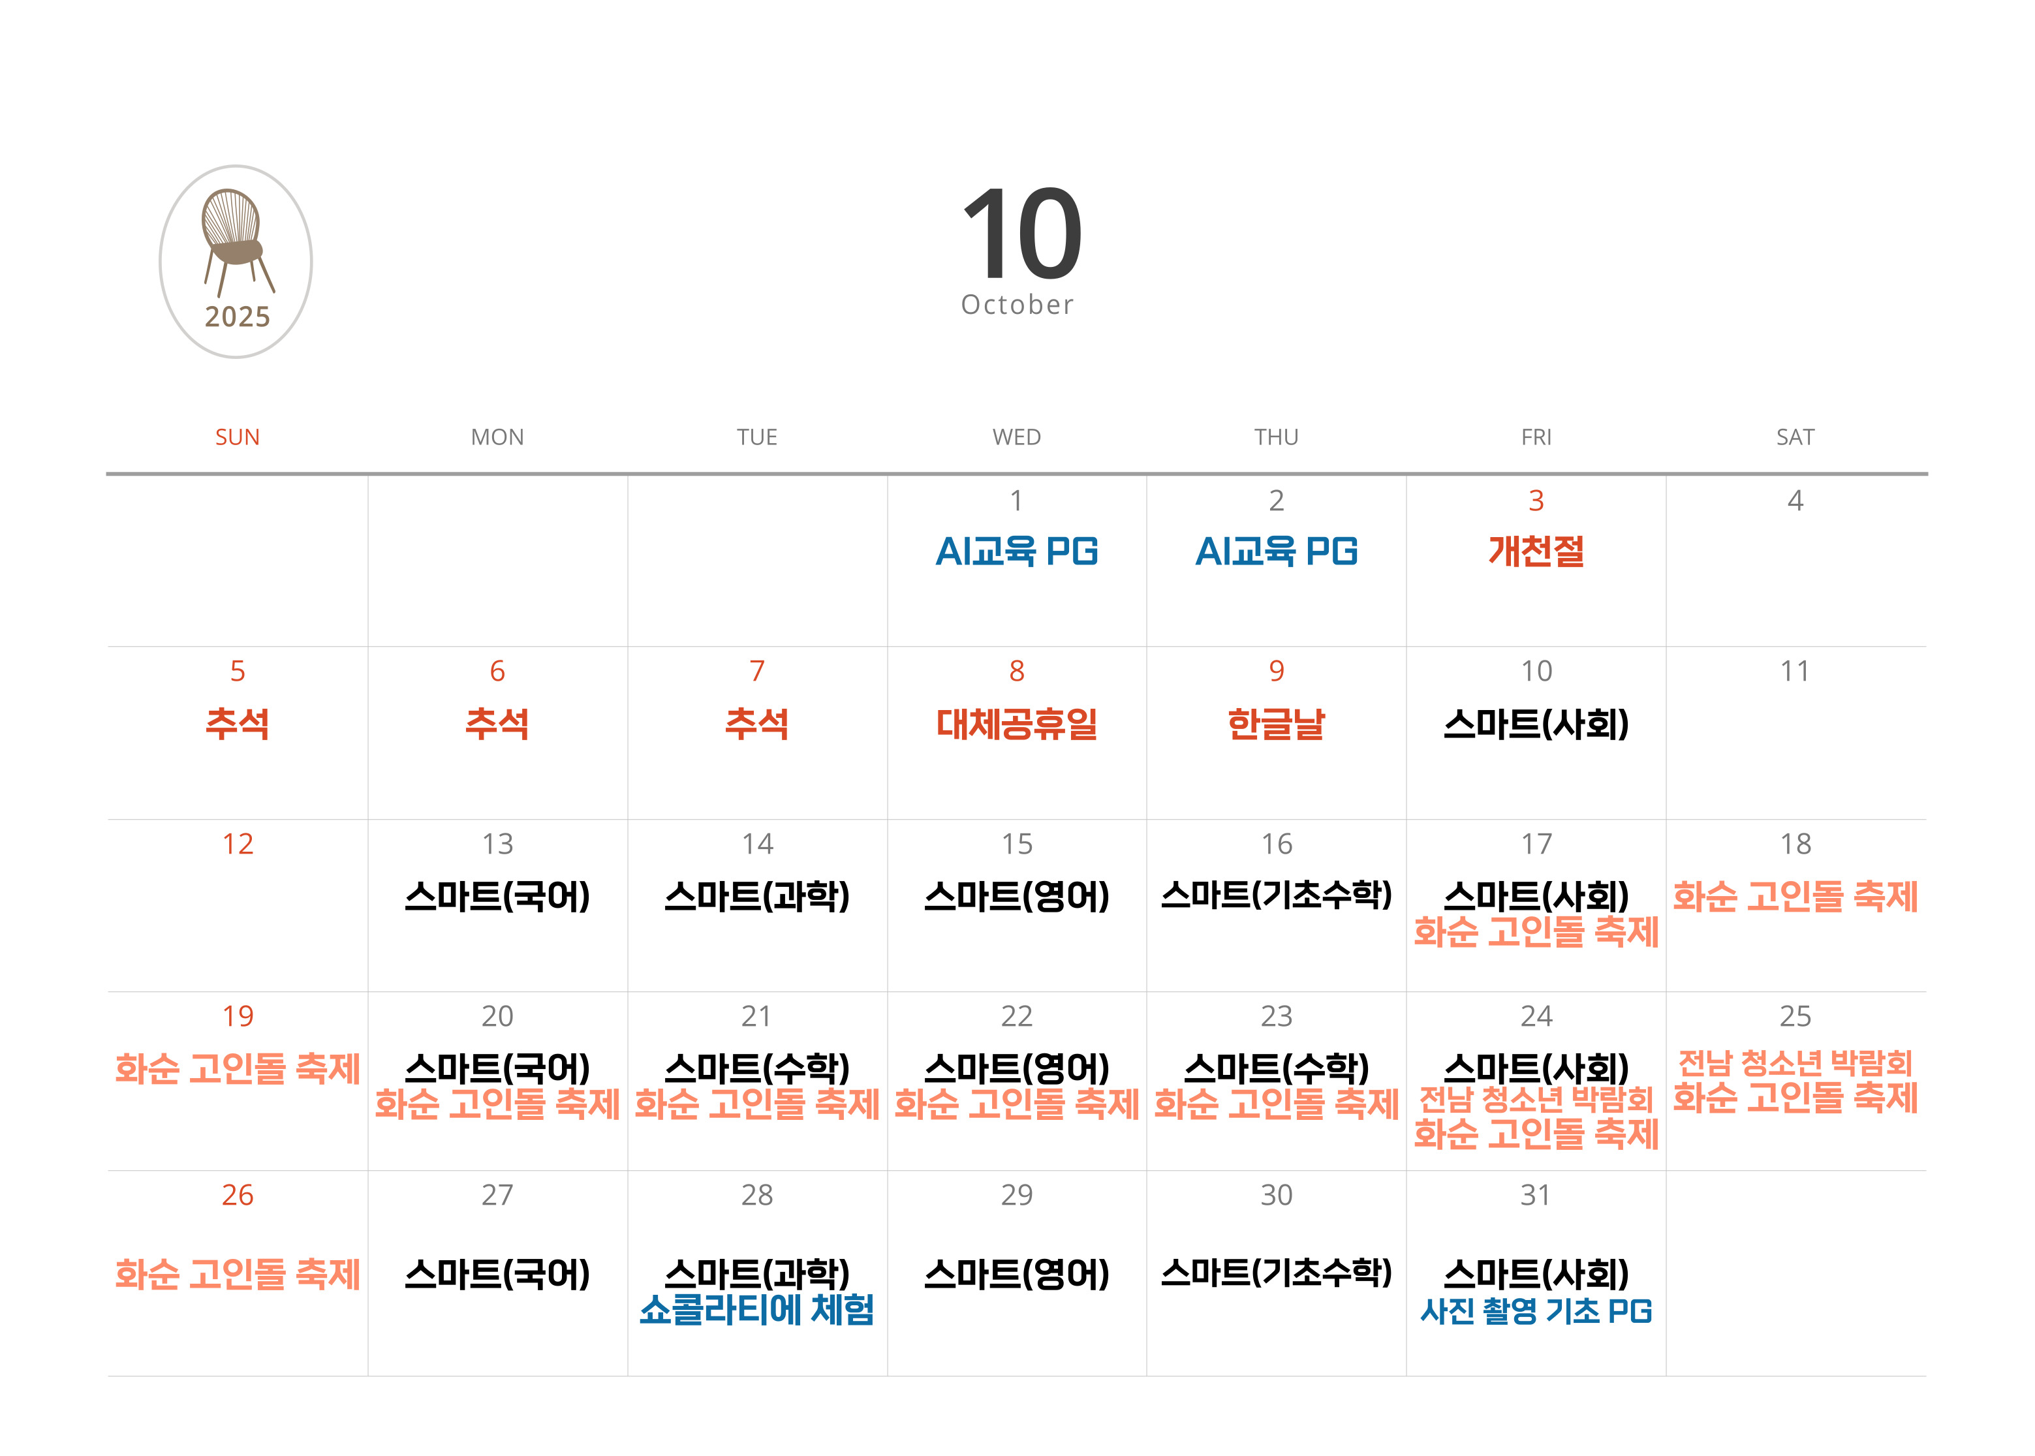Click 스마트(기초수학) on October 16
Viewport: 2035px width, 1456px height.
(1276, 894)
